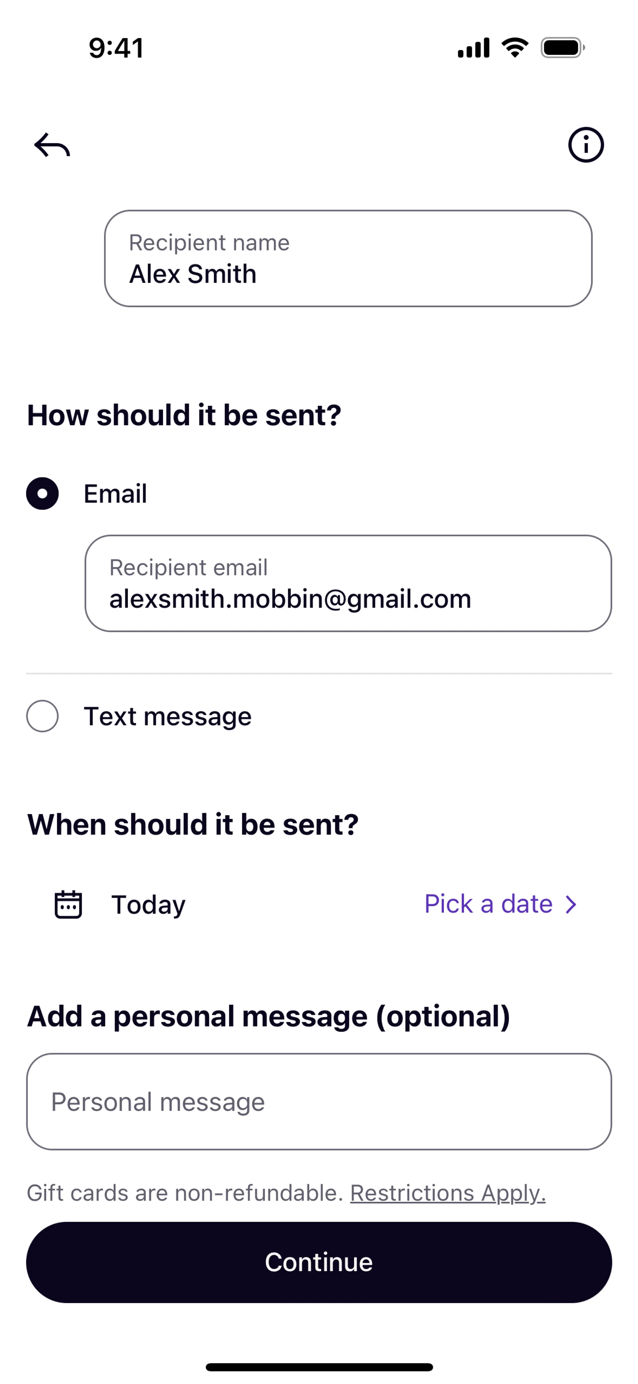Tap the home indicator bar
Image resolution: width=638 pixels, height=1384 pixels.
point(319,1367)
